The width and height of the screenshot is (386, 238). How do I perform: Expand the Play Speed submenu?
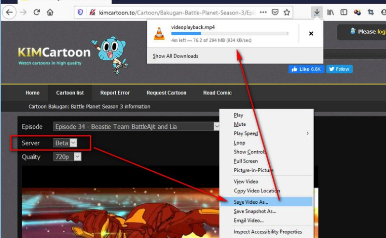pos(266,133)
